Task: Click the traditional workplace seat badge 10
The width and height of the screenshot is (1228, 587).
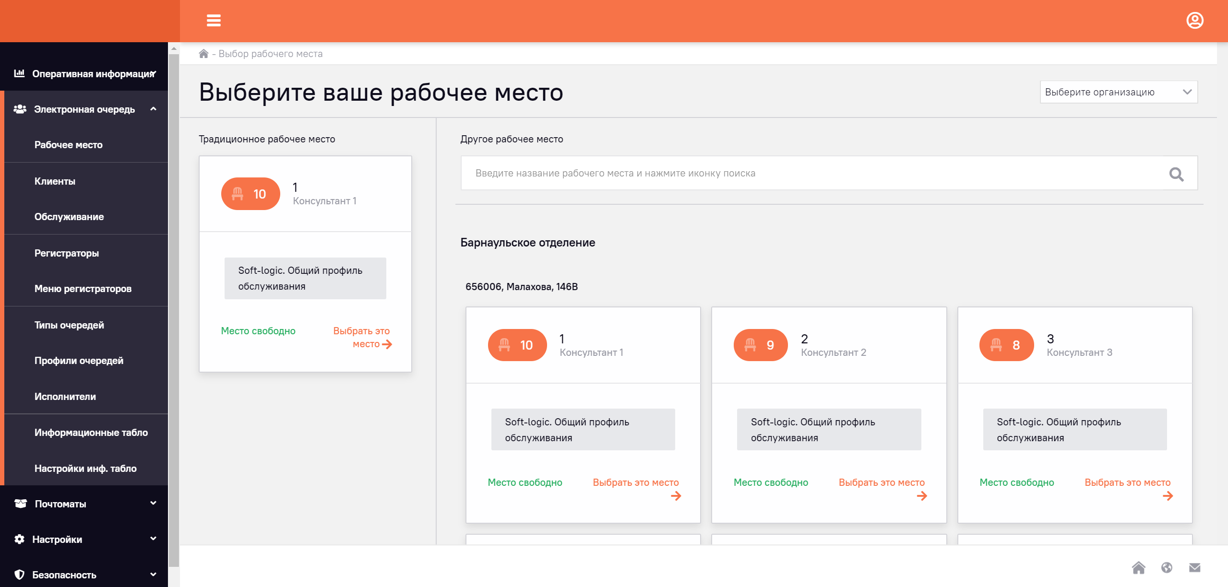Action: click(250, 194)
